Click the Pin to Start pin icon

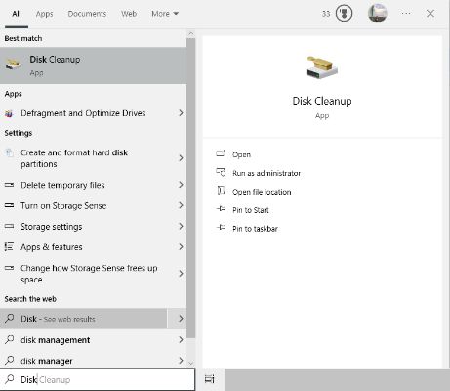[221, 209]
